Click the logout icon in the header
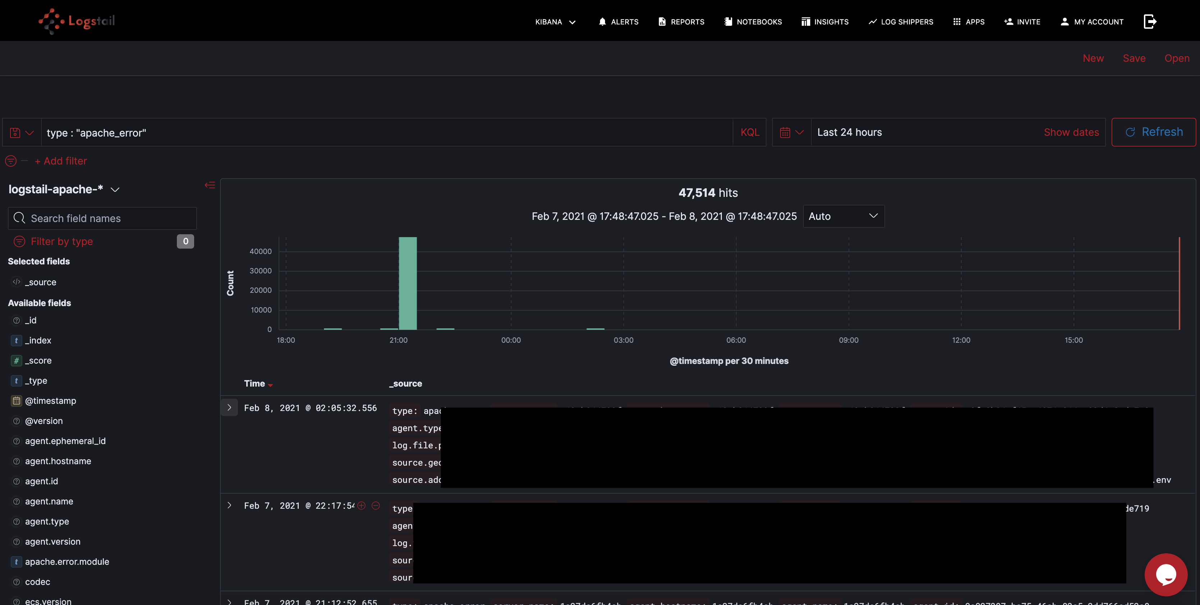The image size is (1200, 605). click(1149, 22)
